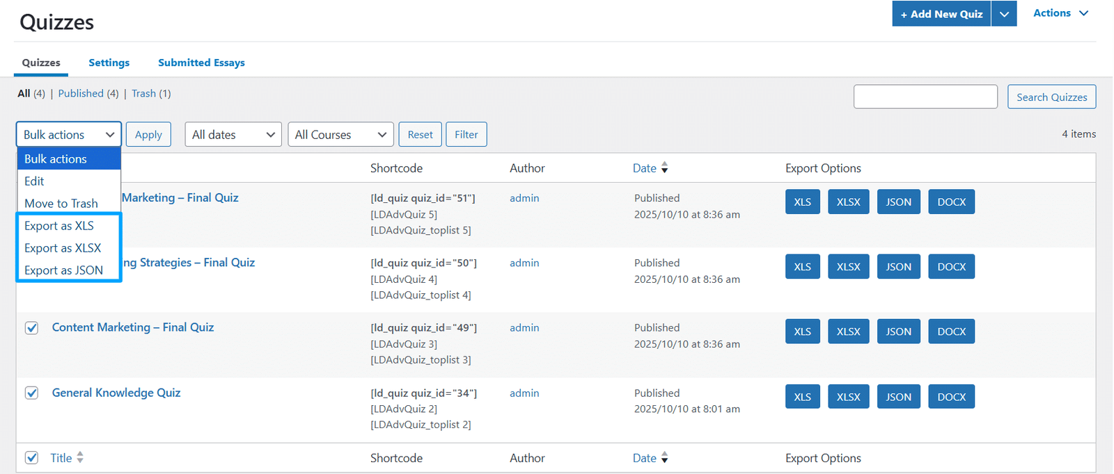The width and height of the screenshot is (1114, 474).
Task: Click the Add New Quiz button
Action: pyautogui.click(x=941, y=14)
